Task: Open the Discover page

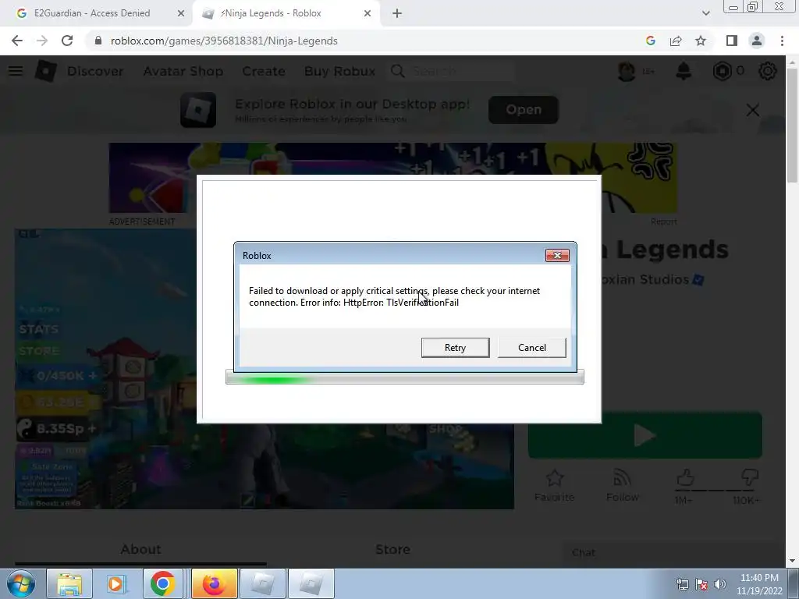Action: (x=95, y=71)
